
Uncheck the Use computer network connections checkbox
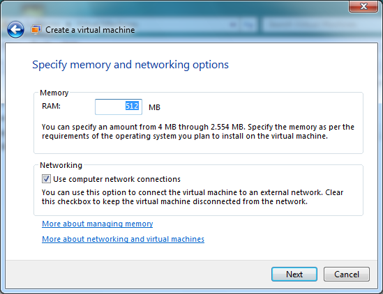46,179
